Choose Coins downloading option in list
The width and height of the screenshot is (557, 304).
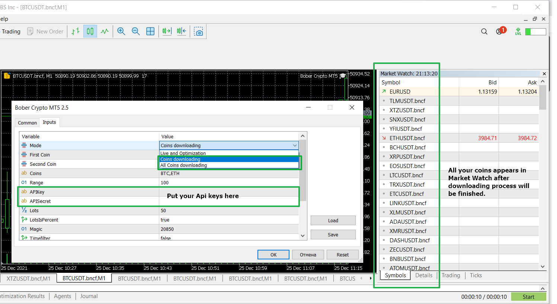tap(229, 159)
